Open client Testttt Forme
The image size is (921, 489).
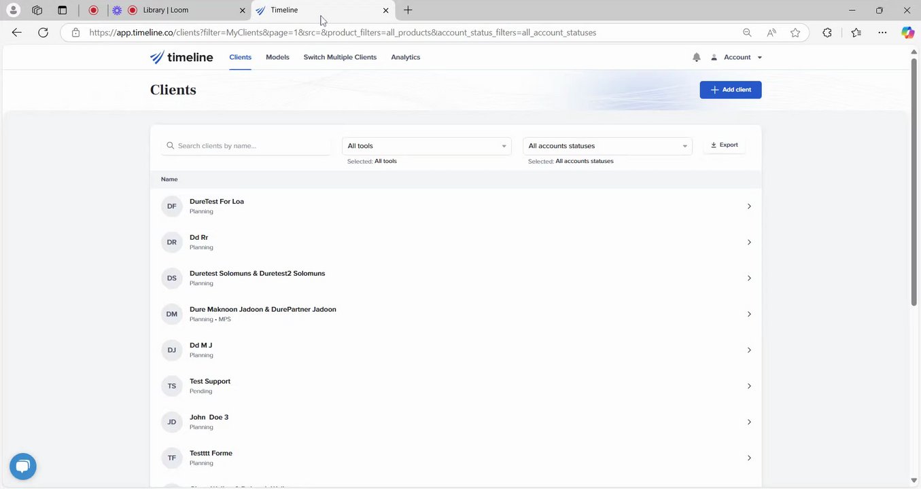pos(211,454)
